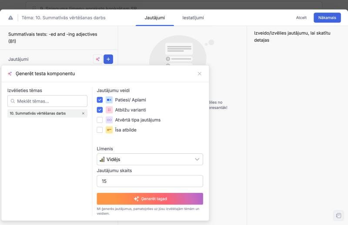
Task: Click the Jautājumu veidi label
Action: (113, 90)
